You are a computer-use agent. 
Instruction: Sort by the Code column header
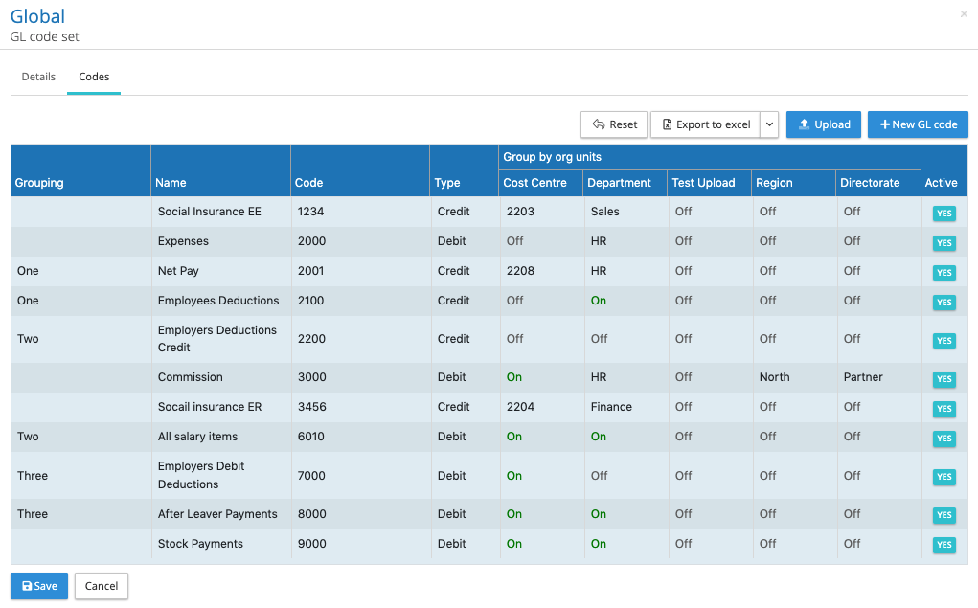tap(309, 183)
